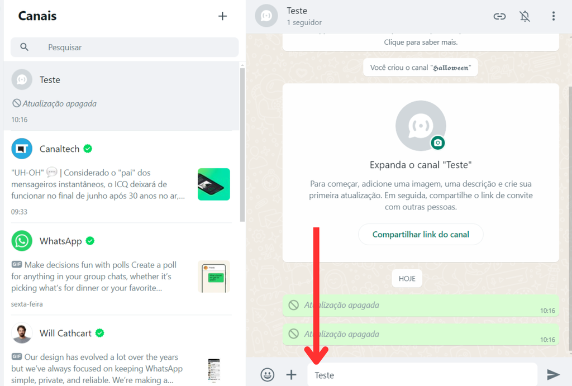This screenshot has height=386, width=572.
Task: Click the deleted icon in Teste list preview
Action: 16,103
